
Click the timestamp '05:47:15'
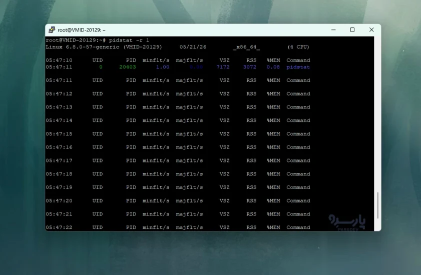tap(59, 134)
